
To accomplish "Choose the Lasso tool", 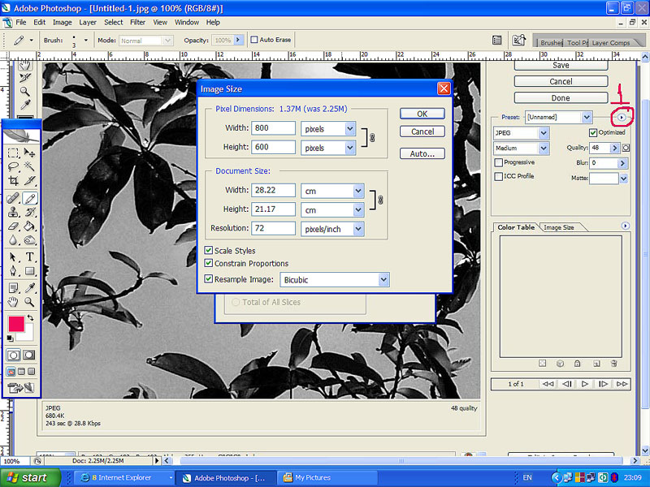I will pos(14,166).
